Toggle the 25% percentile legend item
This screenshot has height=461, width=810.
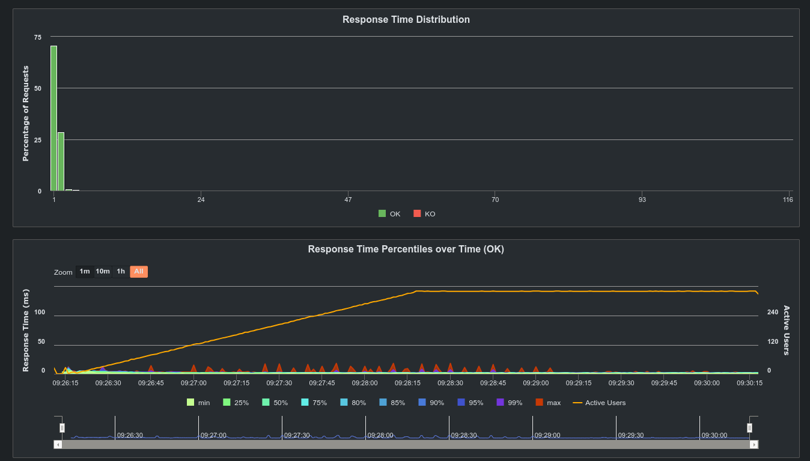tap(236, 403)
